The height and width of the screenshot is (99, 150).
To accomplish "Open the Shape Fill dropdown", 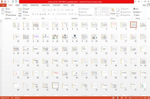I will 125,9.
